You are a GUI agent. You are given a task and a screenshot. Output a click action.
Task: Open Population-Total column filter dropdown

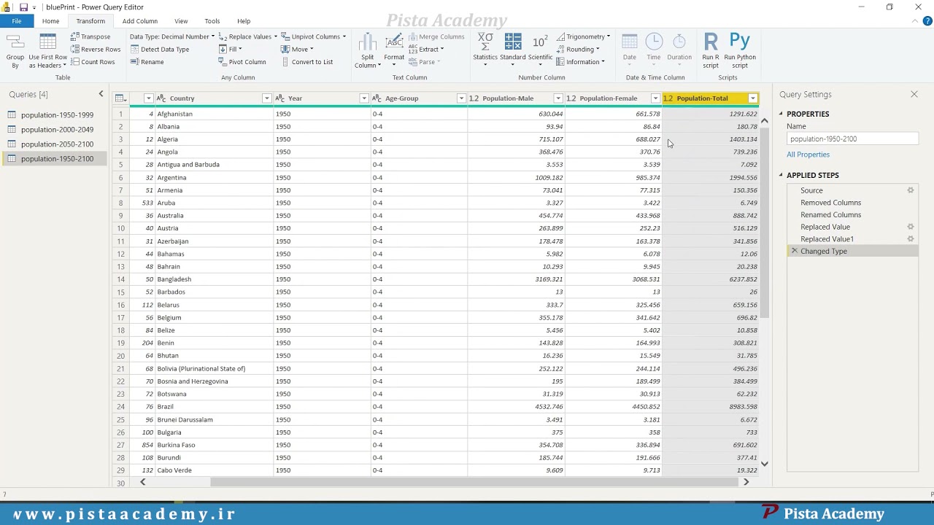tap(752, 98)
